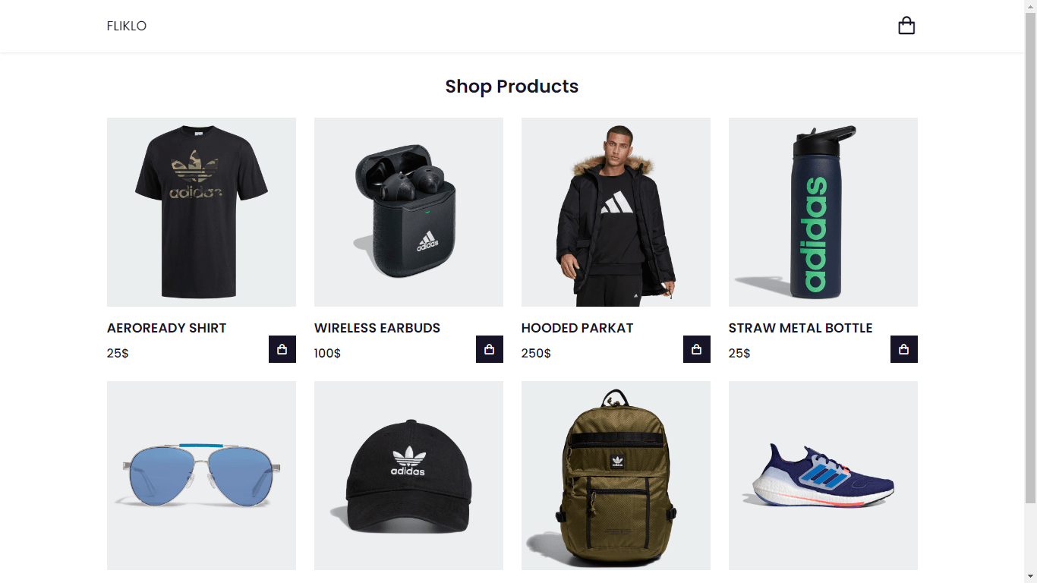
Task: View the olive green backpack image
Action: point(616,475)
